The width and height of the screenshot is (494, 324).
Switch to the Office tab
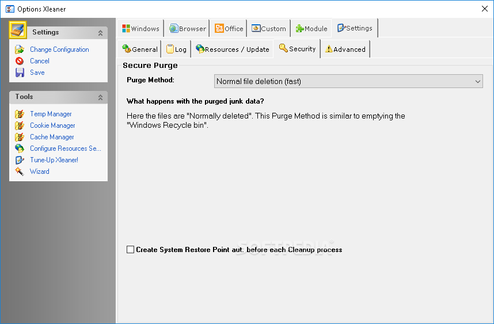(x=229, y=29)
